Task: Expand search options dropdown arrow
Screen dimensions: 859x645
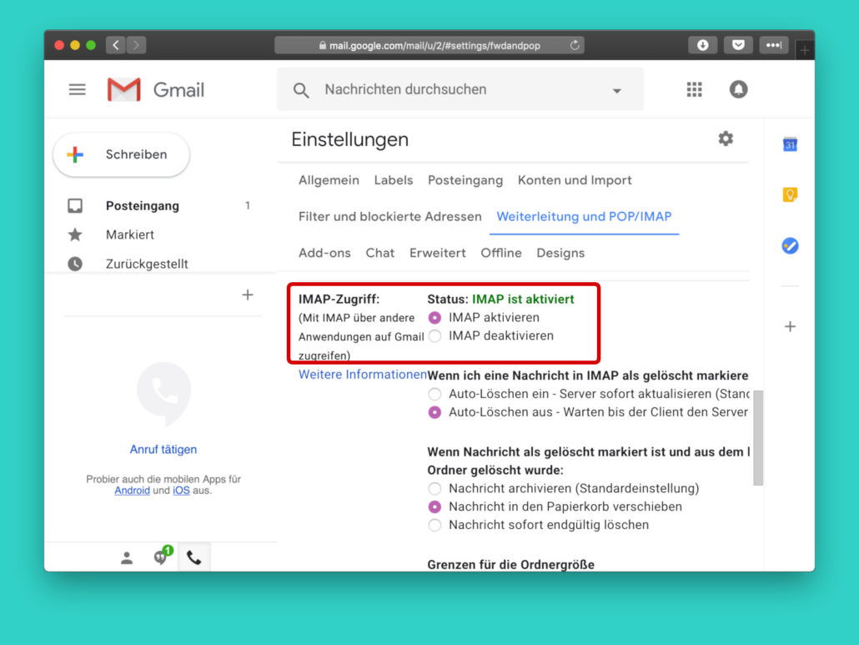Action: click(x=616, y=91)
